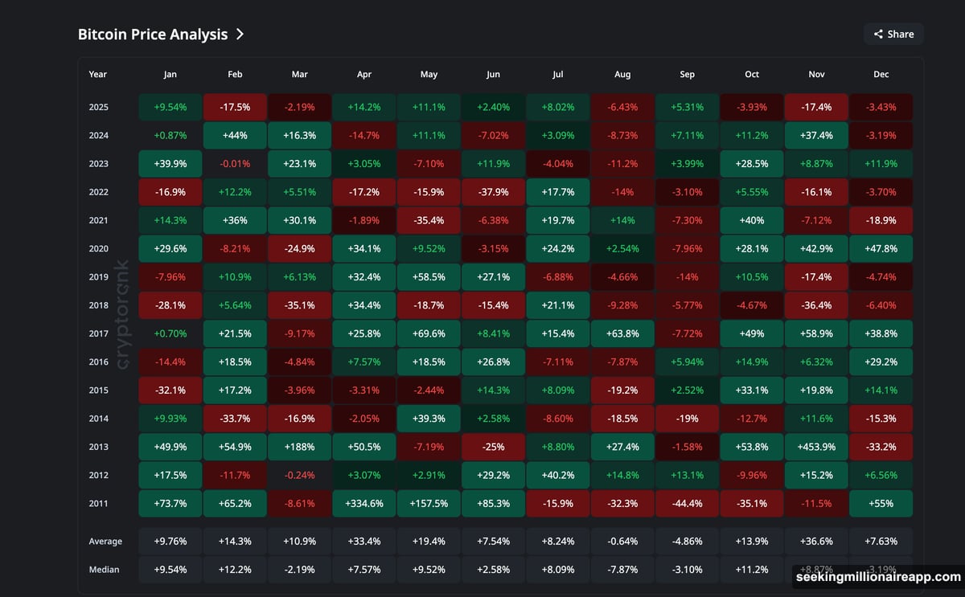Click the +334.6% cell for April 2011
The height and width of the screenshot is (597, 965).
[x=363, y=503]
